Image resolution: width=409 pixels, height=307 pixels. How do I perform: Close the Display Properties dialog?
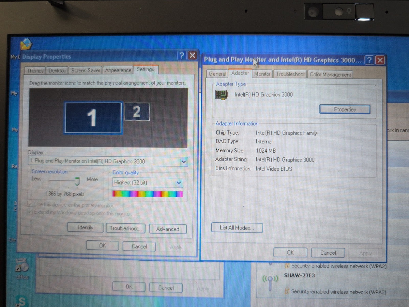pyautogui.click(x=193, y=56)
